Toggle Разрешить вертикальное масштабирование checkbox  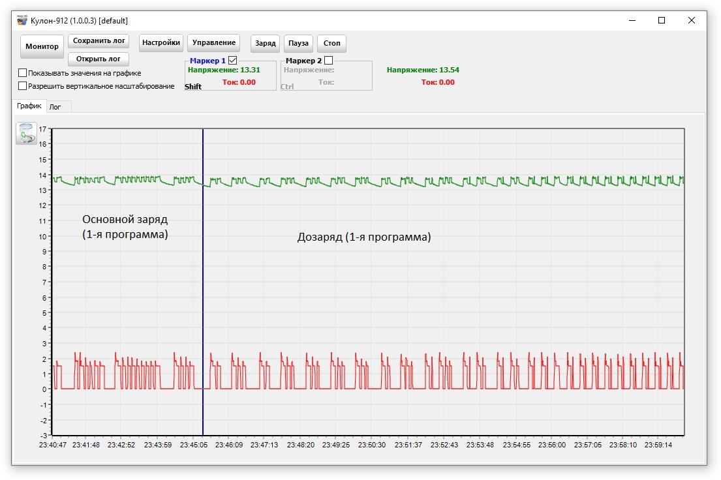(23, 85)
